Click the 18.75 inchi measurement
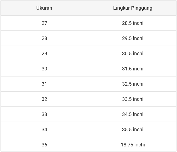177x152 pixels. [x=133, y=145]
